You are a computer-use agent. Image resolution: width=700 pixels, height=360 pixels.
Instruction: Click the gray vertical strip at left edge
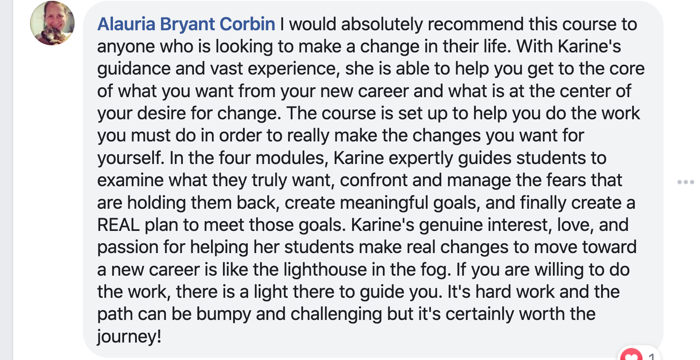(6, 180)
